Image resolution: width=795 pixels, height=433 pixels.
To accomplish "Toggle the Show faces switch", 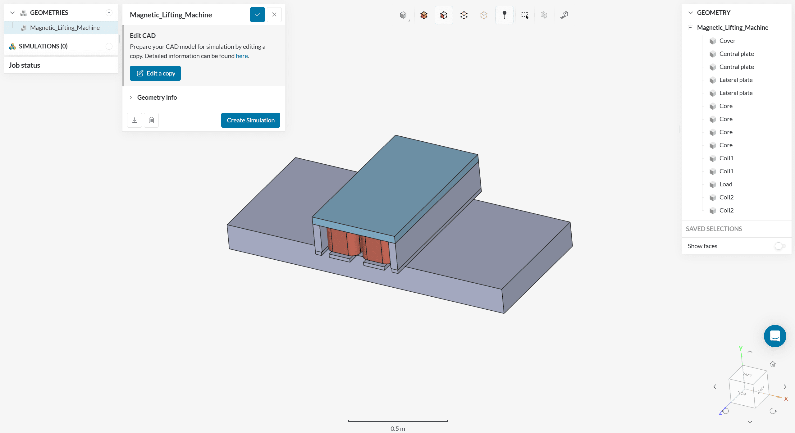I will pyautogui.click(x=780, y=246).
